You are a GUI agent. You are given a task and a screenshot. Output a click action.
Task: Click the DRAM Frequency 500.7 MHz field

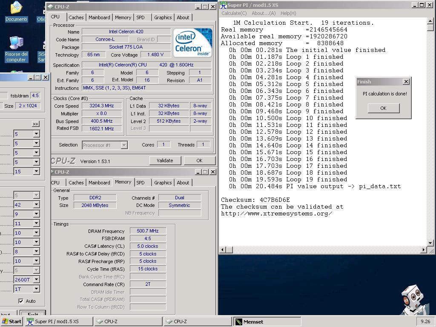click(148, 231)
